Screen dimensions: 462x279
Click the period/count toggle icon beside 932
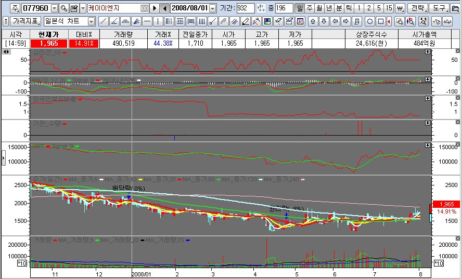(261, 8)
